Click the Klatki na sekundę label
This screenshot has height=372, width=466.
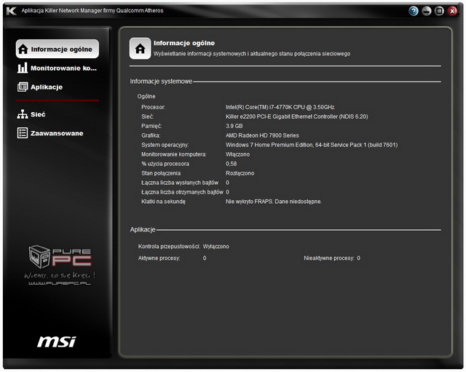163,202
